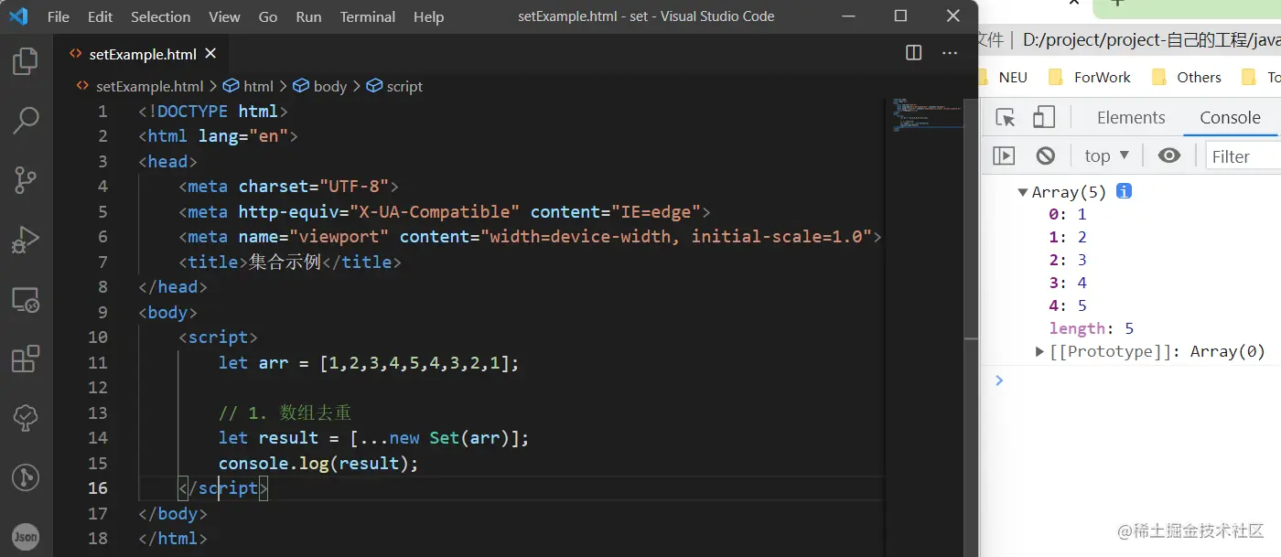Viewport: 1281px width, 557px height.
Task: Open the Json icon in activity bar
Action: tap(25, 537)
